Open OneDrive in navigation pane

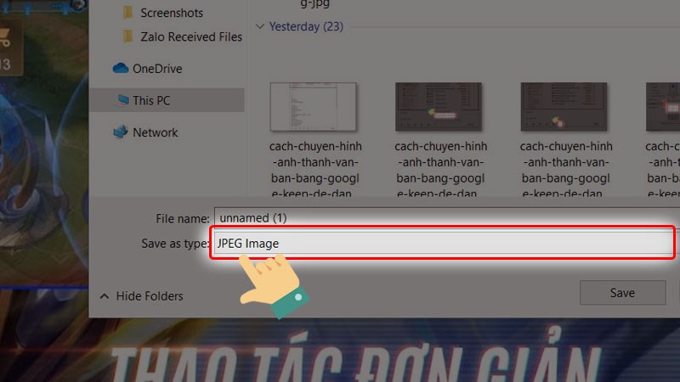[157, 69]
